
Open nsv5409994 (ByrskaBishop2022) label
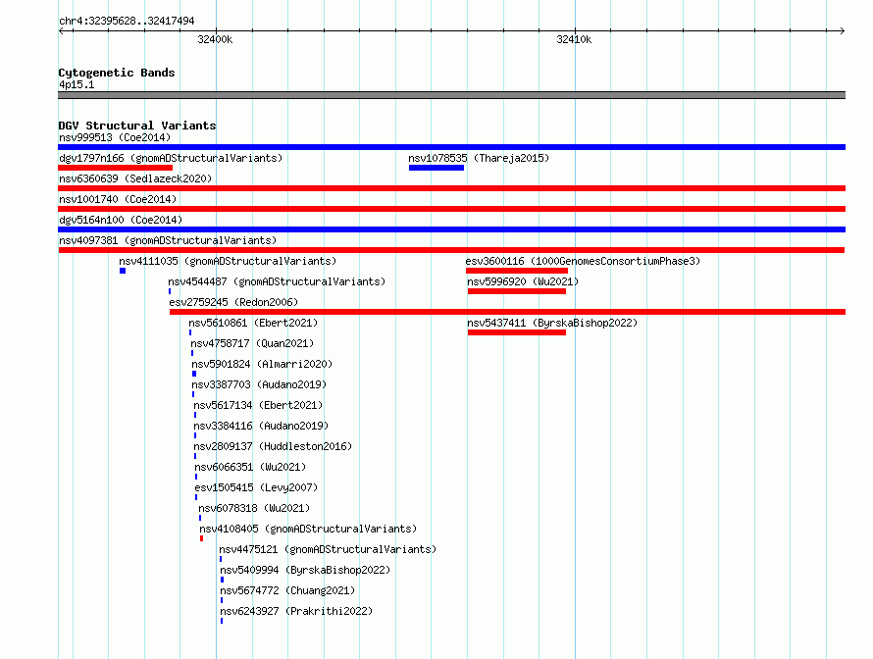(x=305, y=570)
